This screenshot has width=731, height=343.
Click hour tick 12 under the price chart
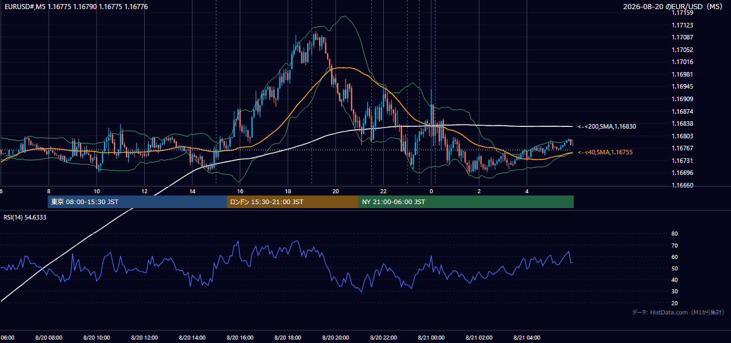click(144, 192)
